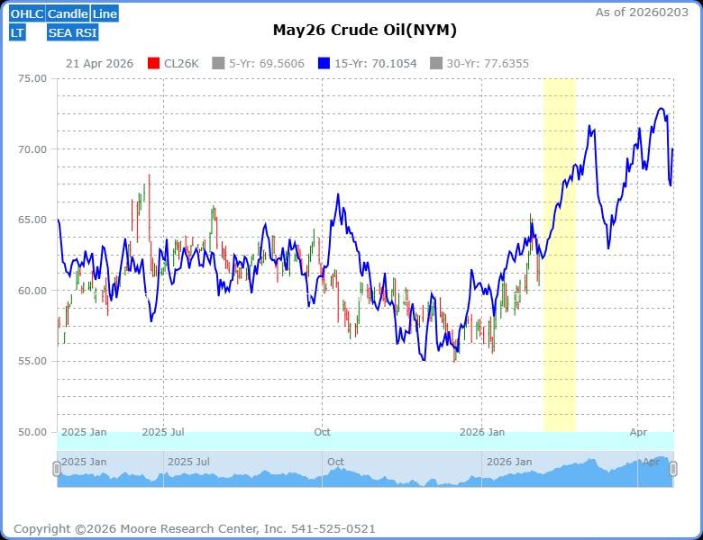Click the Apr x-axis label

[638, 432]
